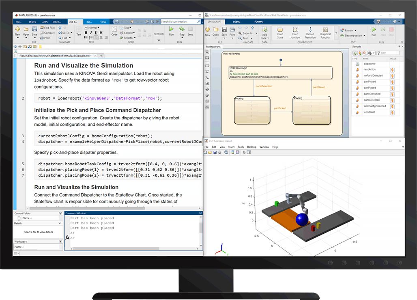
Task: Click the print icon in the figure window toolbar
Action: [220, 153]
